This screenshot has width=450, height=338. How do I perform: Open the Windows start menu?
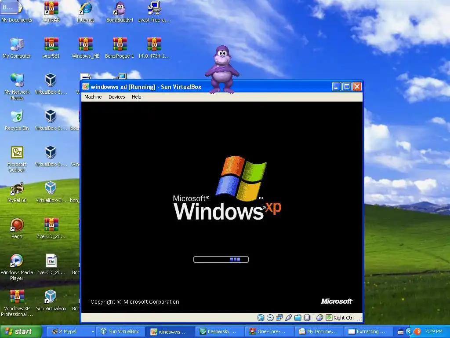point(21,331)
